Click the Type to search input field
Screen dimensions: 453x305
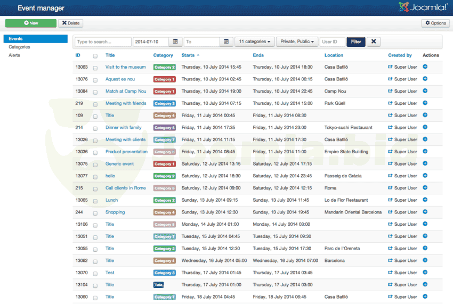click(x=103, y=42)
